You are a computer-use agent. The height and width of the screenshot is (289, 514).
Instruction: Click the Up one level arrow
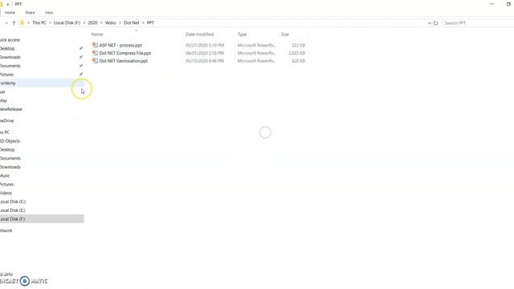click(14, 23)
